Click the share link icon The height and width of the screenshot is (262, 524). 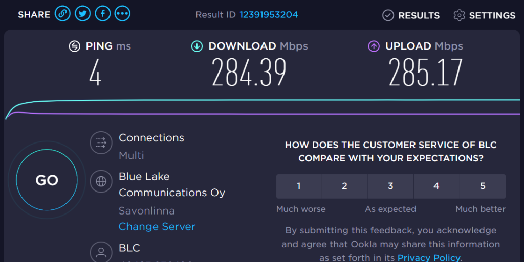62,14
